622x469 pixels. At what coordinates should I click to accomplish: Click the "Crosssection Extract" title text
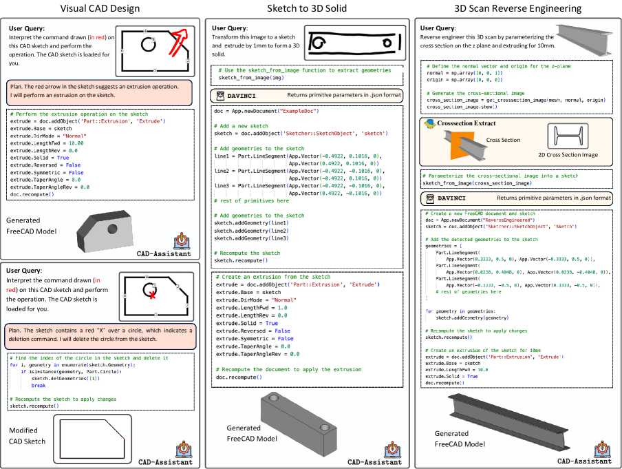466,123
